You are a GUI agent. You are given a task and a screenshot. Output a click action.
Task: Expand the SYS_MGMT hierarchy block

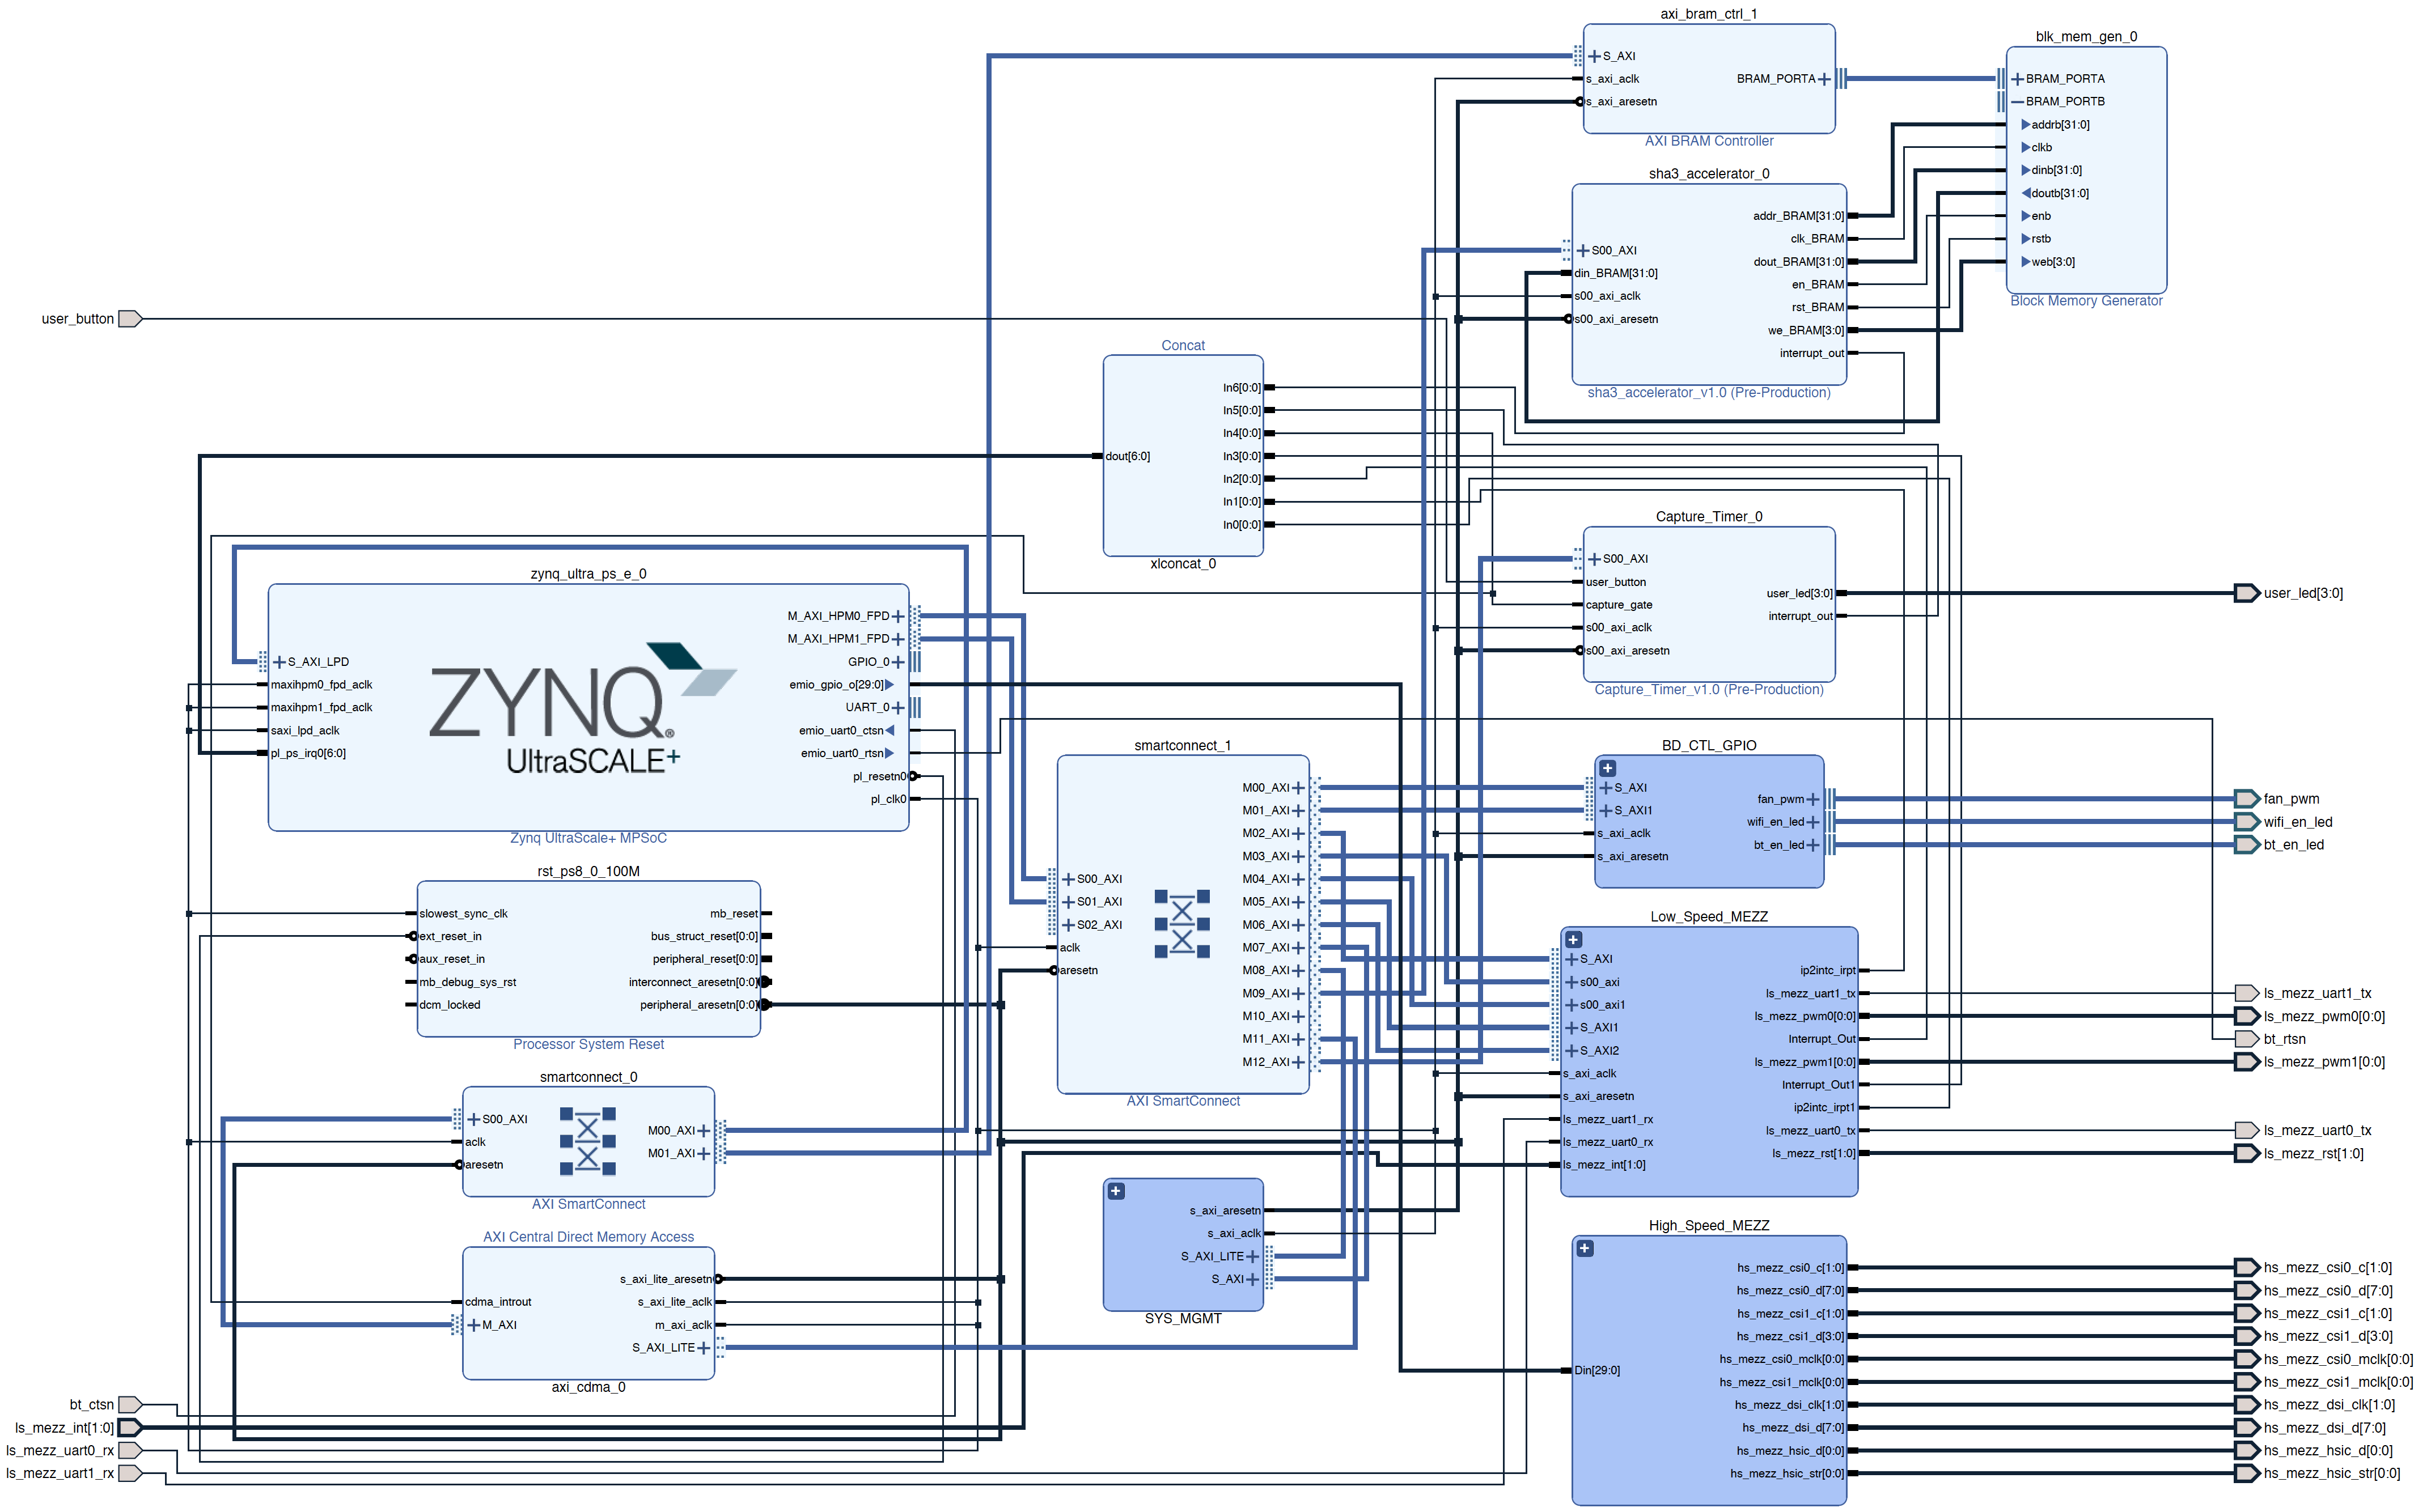1116,1192
